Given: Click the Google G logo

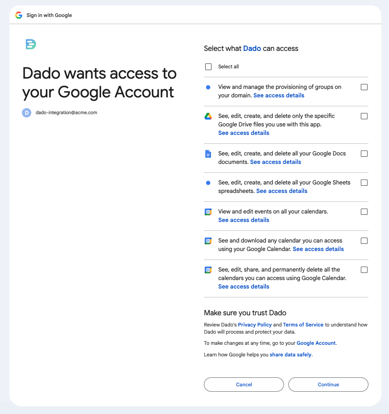Looking at the screenshot, I should [x=19, y=15].
